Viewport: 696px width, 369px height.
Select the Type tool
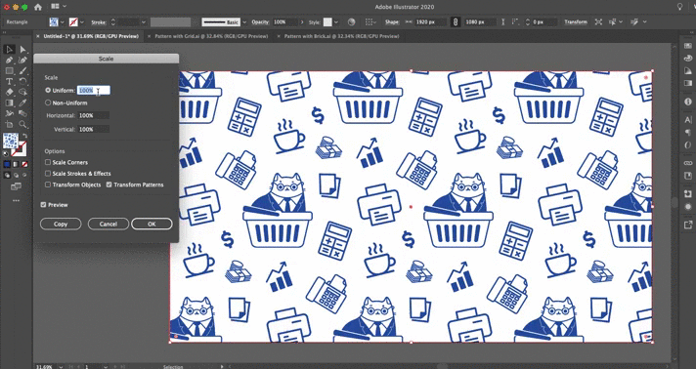point(10,82)
